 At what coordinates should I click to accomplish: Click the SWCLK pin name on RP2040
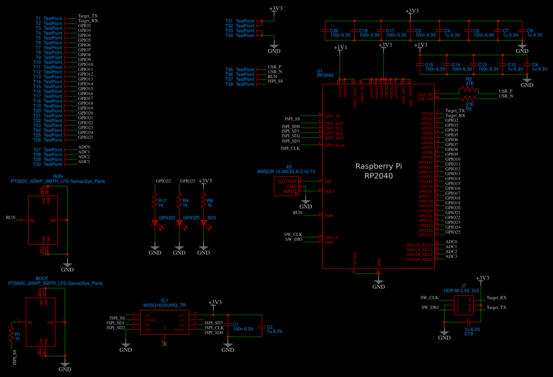click(331, 238)
